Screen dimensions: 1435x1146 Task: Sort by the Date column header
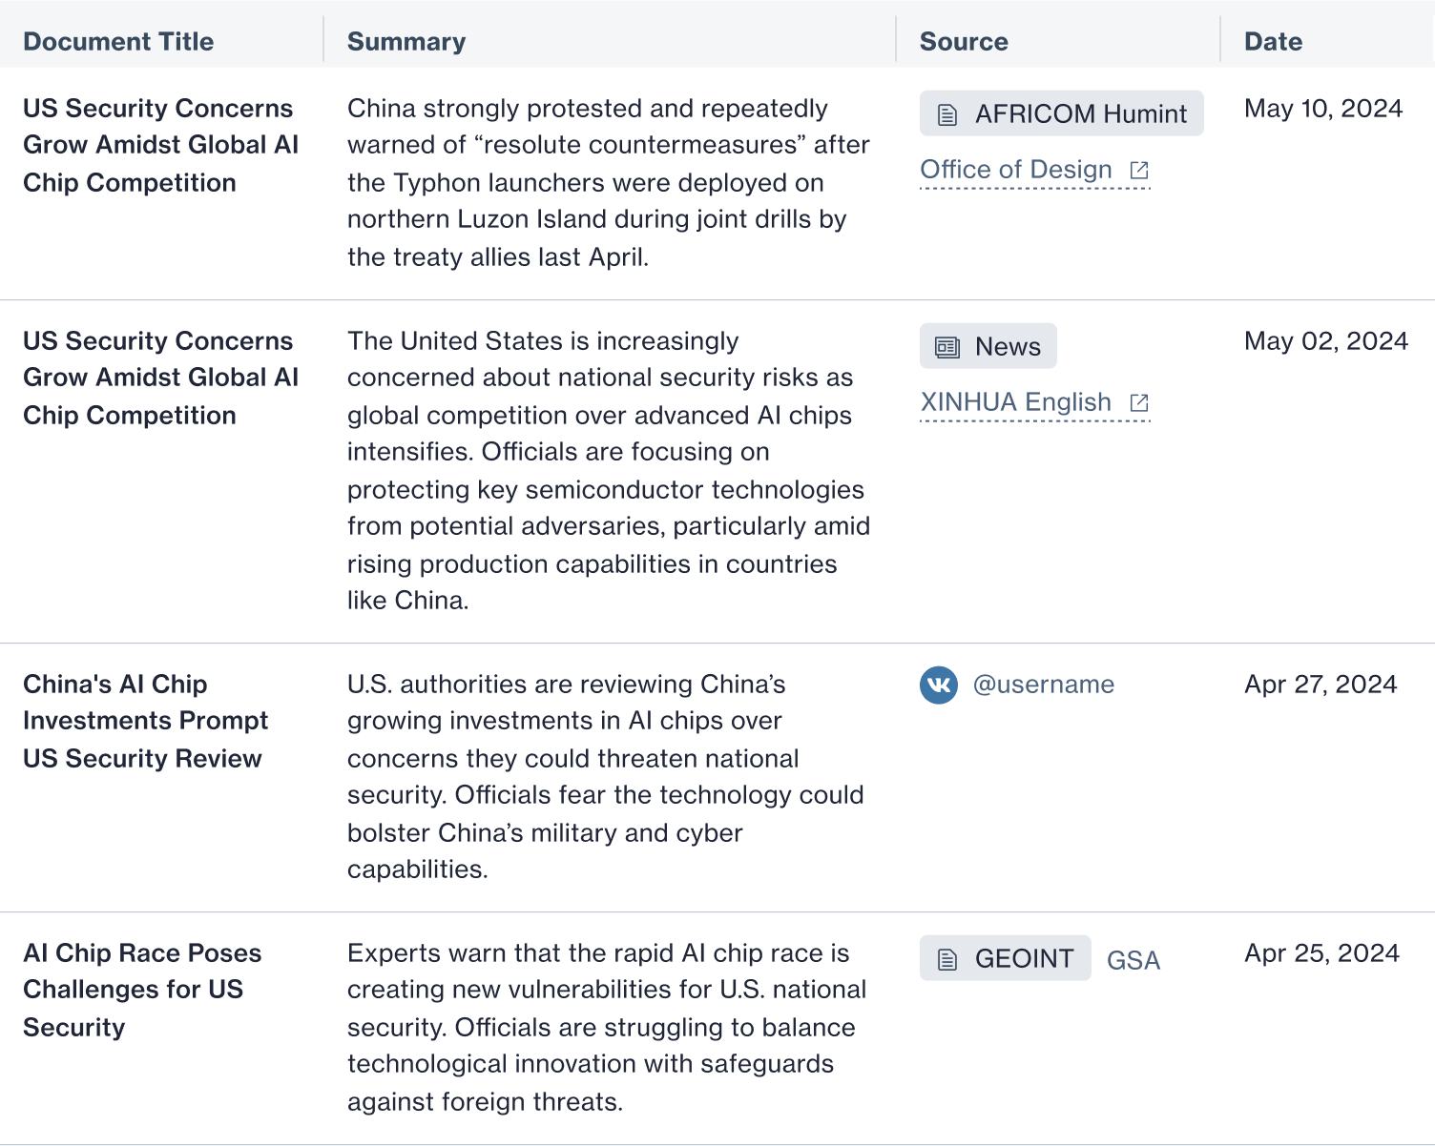[x=1273, y=42]
